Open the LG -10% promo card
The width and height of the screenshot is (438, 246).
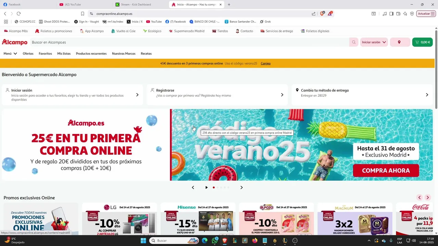[119, 219]
